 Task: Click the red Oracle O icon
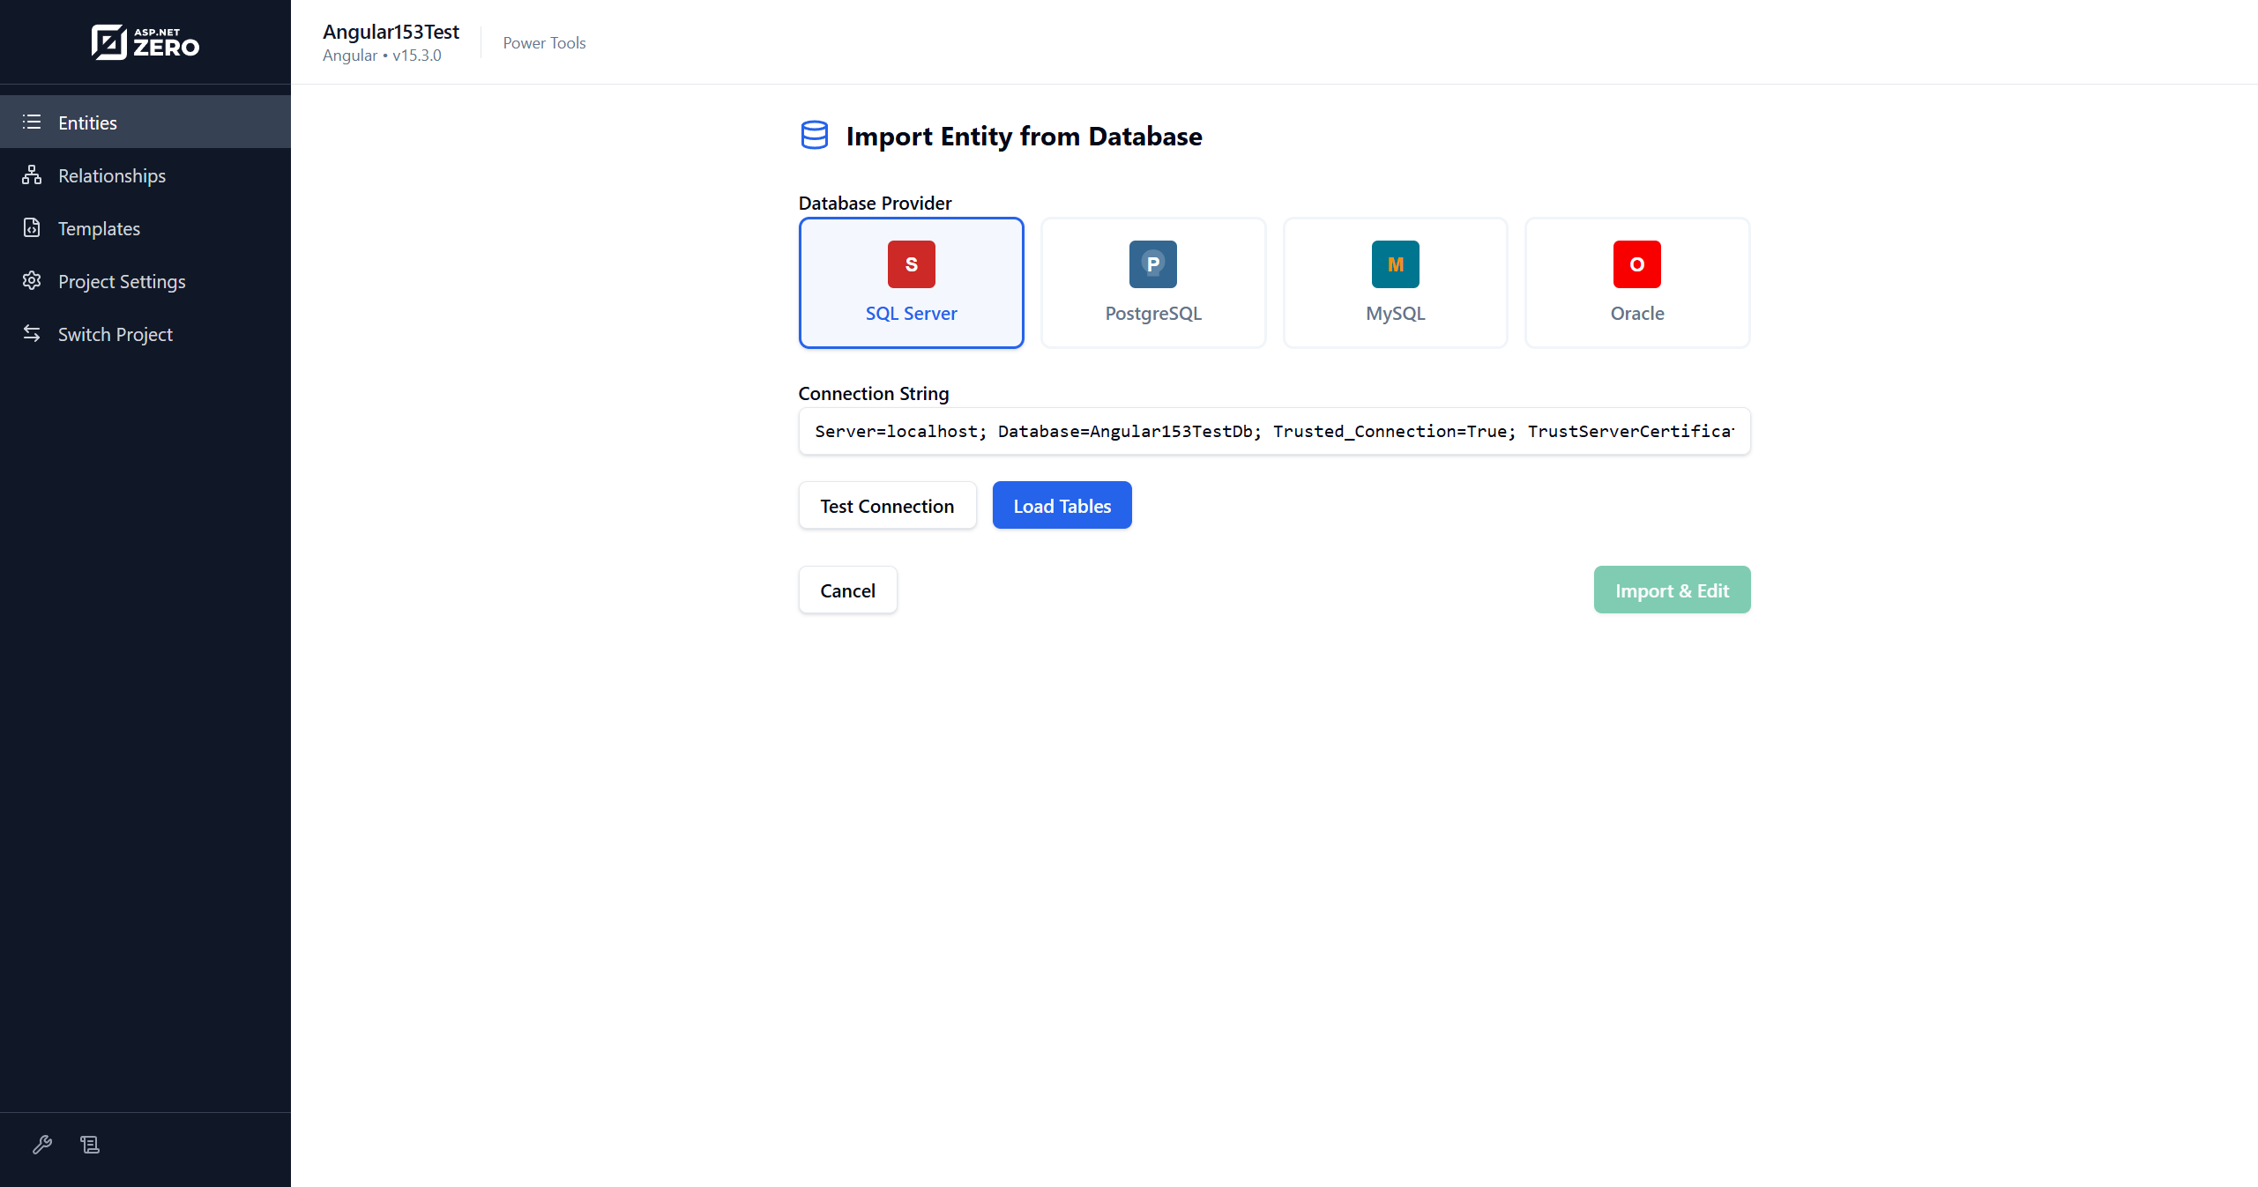click(1637, 264)
